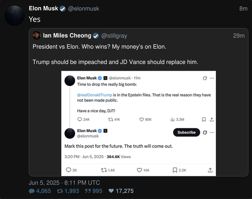Click the Jun 5, 2025 8:11 PM UTC timestamp

[x=64, y=183]
